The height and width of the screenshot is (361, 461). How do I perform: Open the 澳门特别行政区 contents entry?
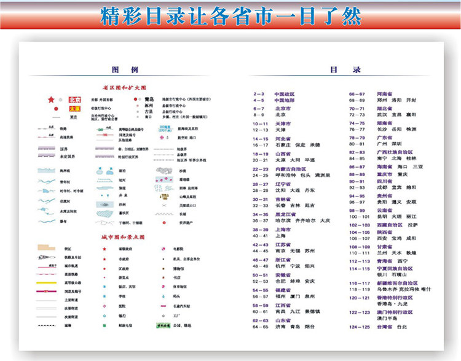[x=395, y=312]
